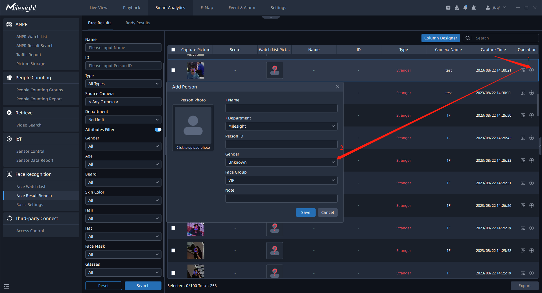This screenshot has height=293, width=542.
Task: Click the search magnifier icon
Action: pos(468,38)
